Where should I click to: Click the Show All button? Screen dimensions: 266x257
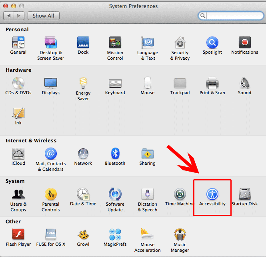[x=44, y=16]
